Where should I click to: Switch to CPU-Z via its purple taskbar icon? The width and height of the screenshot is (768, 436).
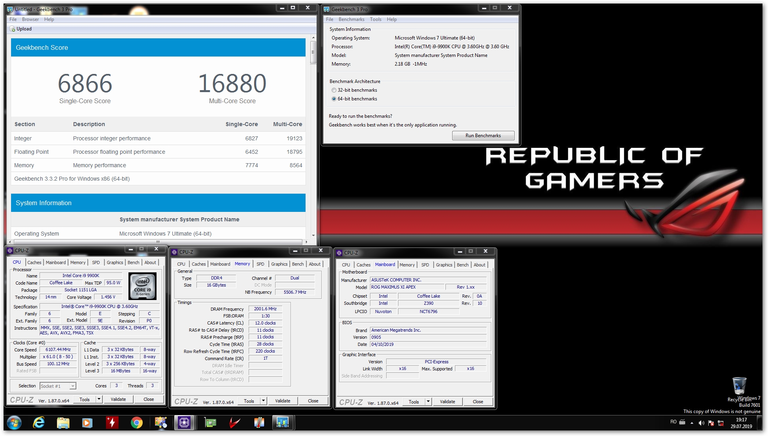(x=184, y=423)
